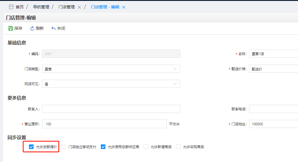Open 导航管理 in the breadcrumb

(x=41, y=7)
